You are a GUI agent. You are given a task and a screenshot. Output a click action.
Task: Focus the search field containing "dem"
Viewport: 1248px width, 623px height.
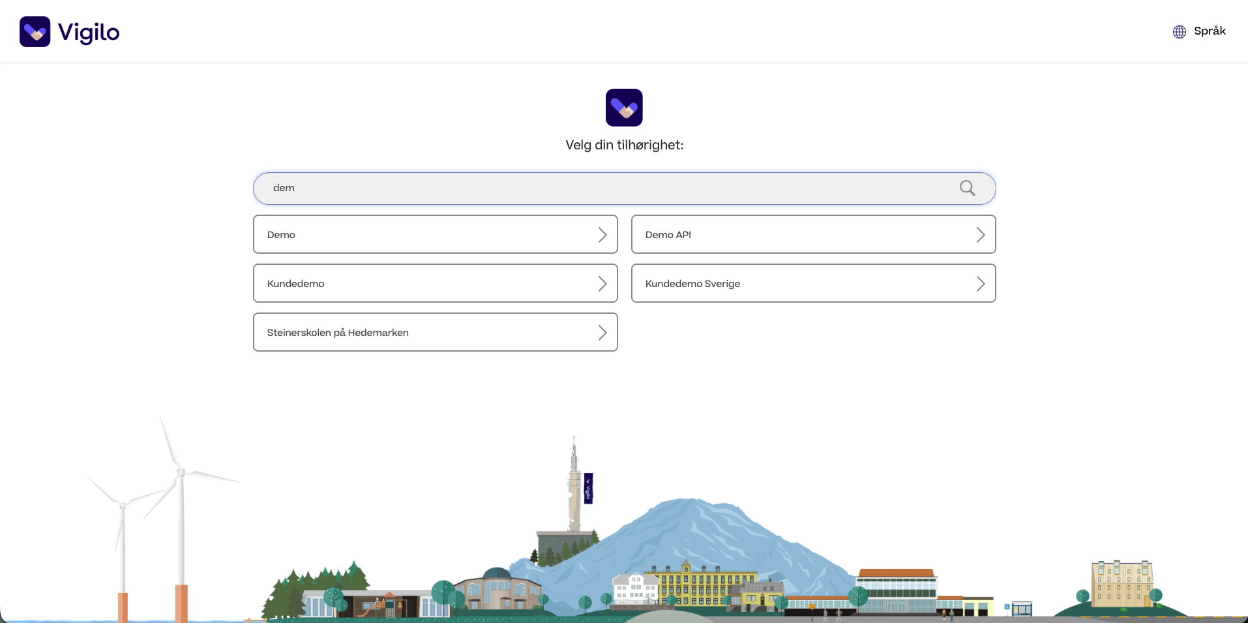(624, 189)
